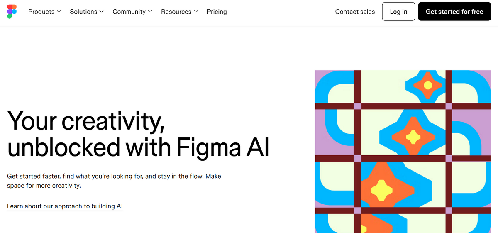This screenshot has width=498, height=233.
Task: Open the Resources menu
Action: 176,12
